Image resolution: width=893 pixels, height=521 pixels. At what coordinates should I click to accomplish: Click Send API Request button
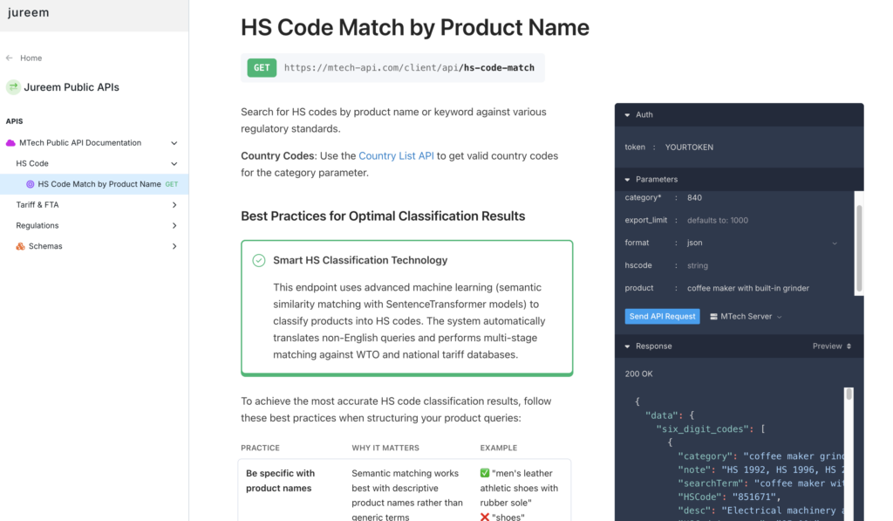coord(663,317)
